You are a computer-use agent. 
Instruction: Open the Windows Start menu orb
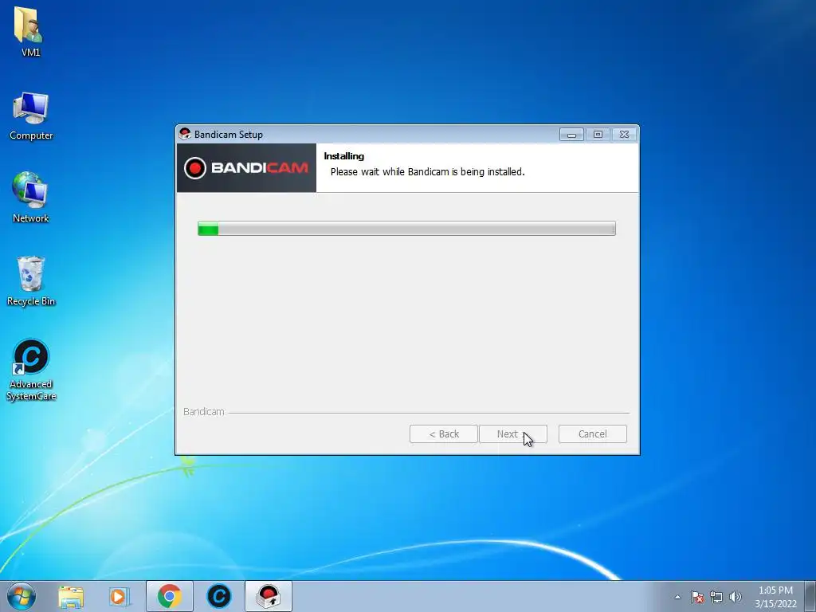click(22, 596)
